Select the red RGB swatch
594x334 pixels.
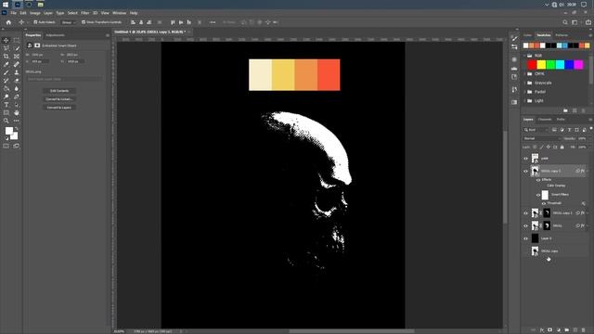point(532,65)
